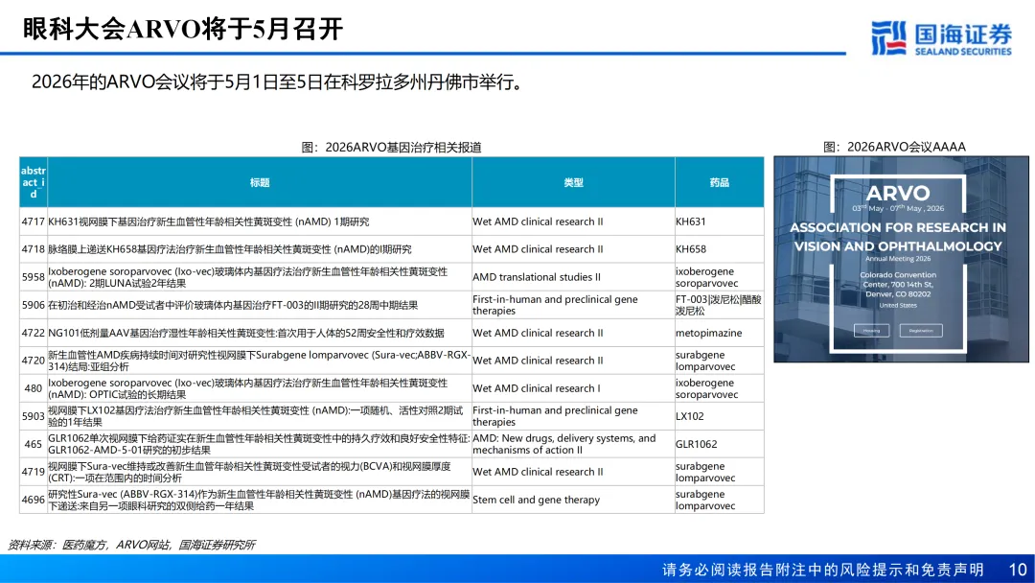Click abstract id 5958 cell
Viewport: 1035px width, 583px height.
[x=34, y=277]
